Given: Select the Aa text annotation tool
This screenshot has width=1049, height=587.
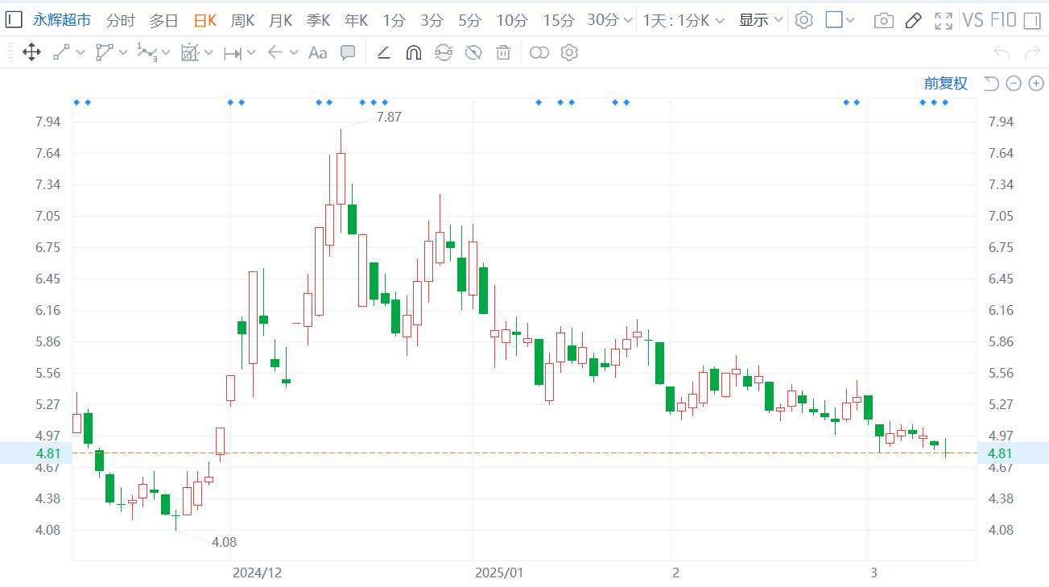Looking at the screenshot, I should [318, 53].
